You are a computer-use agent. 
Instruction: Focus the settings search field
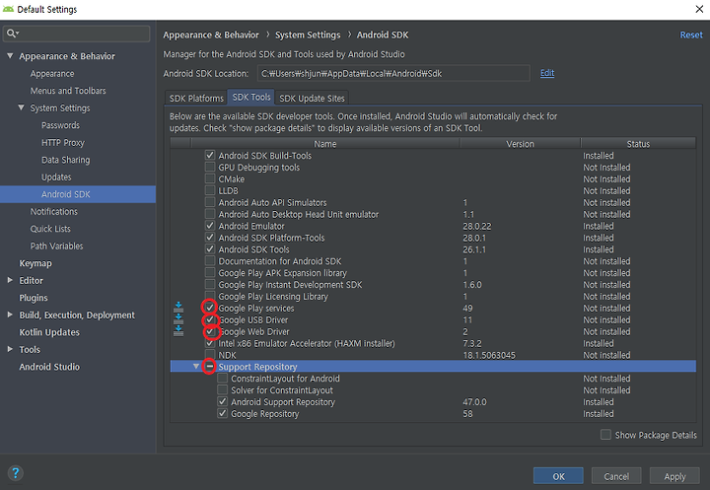tap(76, 34)
